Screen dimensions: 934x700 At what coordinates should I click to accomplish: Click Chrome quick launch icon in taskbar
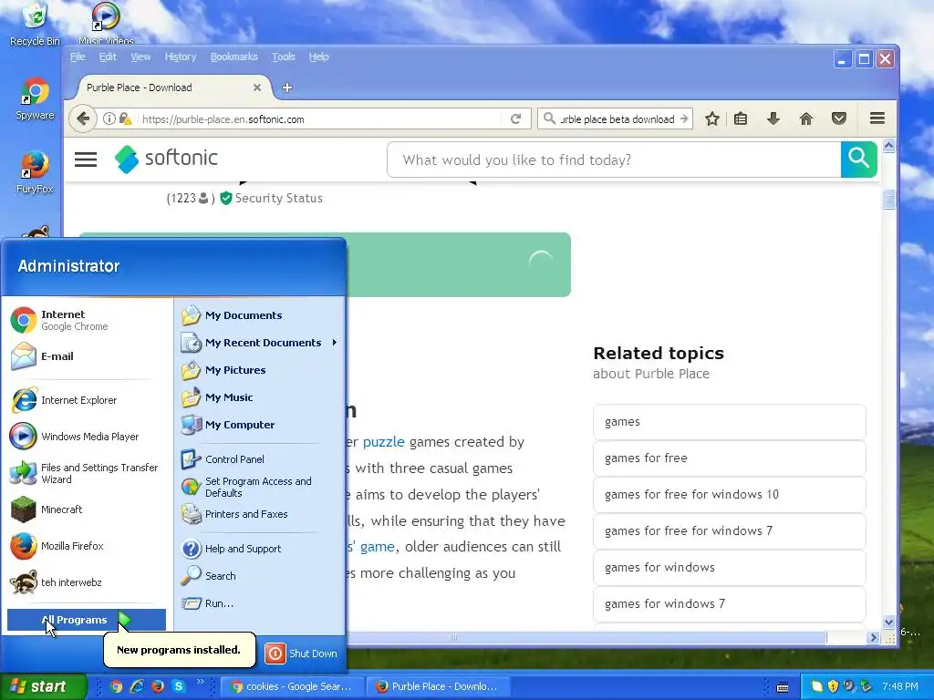click(x=116, y=686)
